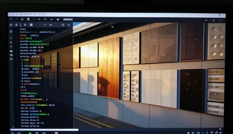Select the dimpled circle panel top right
Viewport: 233px width, 134px height.
[217, 41]
